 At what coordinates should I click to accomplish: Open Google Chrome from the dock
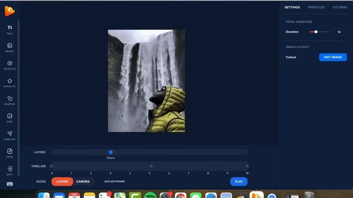click(180, 195)
